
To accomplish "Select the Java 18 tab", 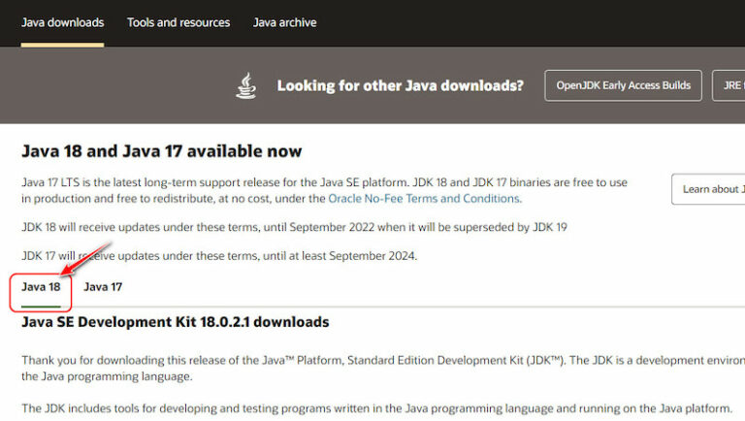I will pos(41,287).
